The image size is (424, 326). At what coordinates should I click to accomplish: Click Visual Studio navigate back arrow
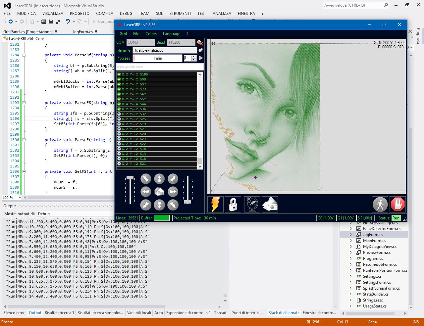[x=11, y=22]
